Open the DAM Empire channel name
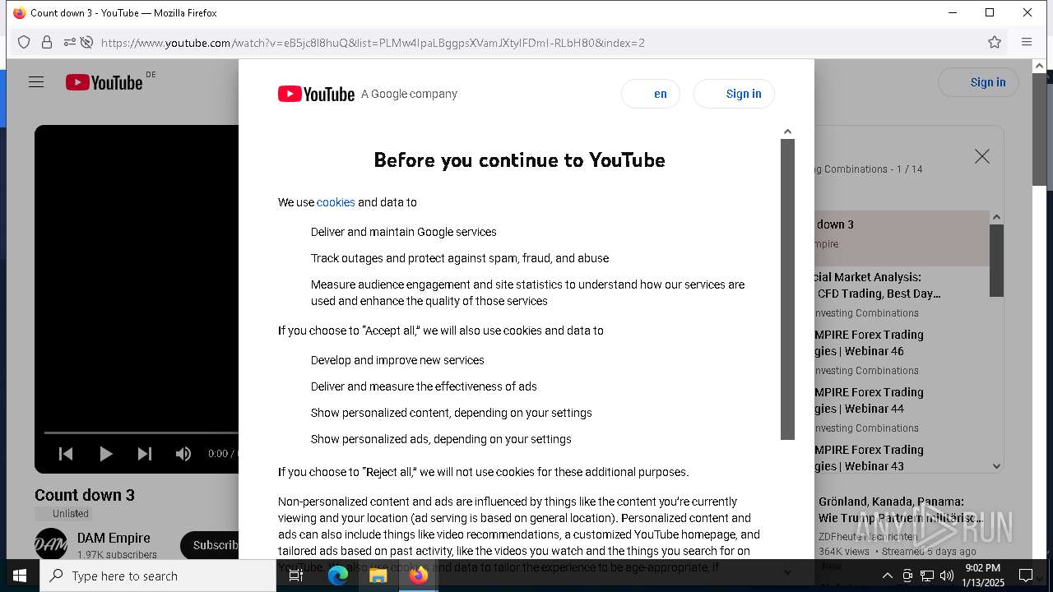 [114, 538]
